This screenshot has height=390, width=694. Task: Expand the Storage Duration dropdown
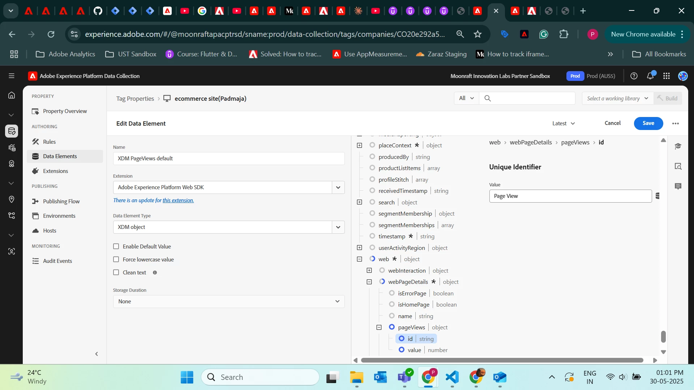pos(228,302)
